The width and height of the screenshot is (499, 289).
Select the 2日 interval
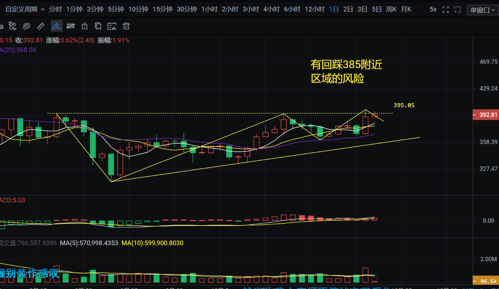coord(348,10)
